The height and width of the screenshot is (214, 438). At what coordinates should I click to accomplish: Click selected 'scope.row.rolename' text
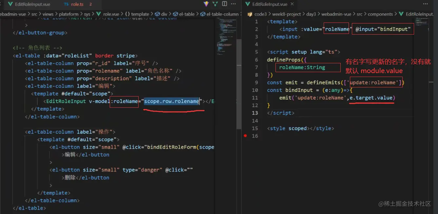click(172, 101)
